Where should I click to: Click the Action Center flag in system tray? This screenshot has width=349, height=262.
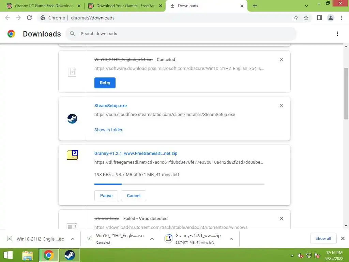pyautogui.click(x=317, y=256)
